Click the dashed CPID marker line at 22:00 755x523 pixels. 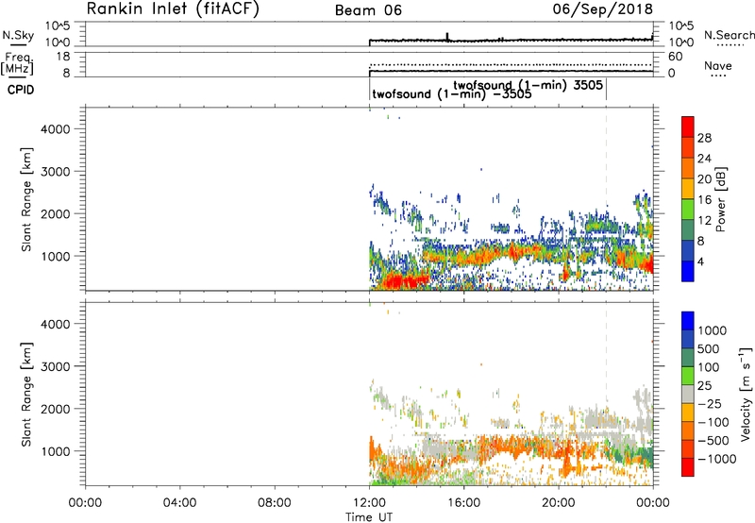point(606,198)
